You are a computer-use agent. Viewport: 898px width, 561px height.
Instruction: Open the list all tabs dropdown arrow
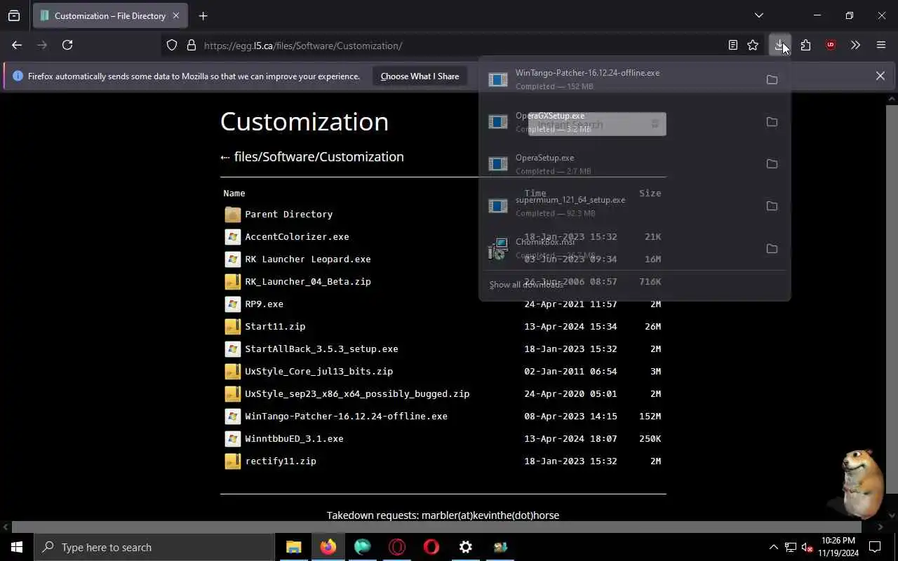coord(758,15)
